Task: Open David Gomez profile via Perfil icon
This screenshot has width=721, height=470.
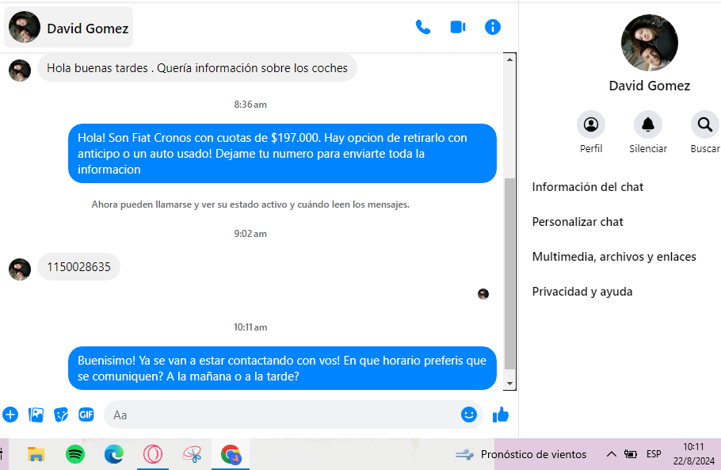Action: (591, 124)
